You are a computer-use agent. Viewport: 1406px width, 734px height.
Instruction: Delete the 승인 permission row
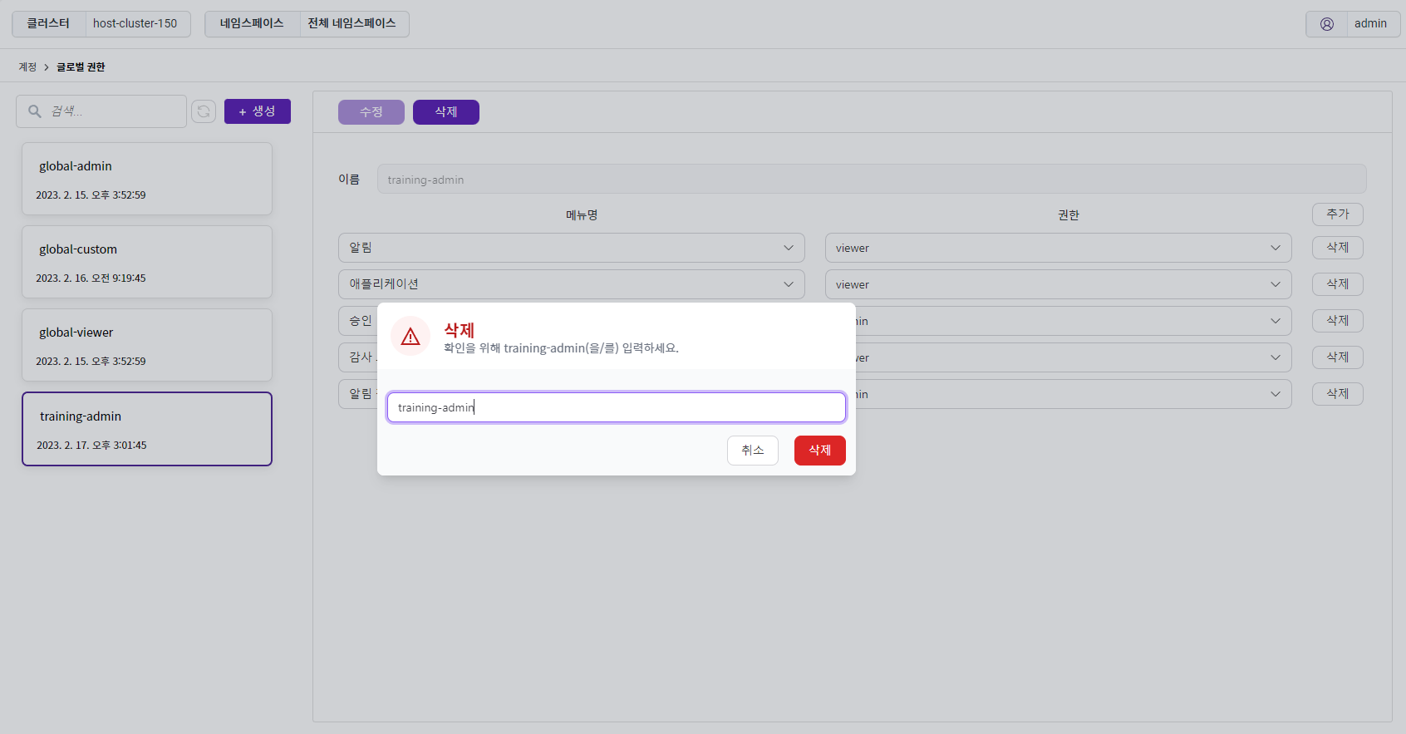1338,321
